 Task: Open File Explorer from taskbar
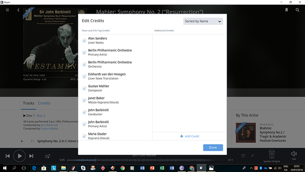[63, 168]
